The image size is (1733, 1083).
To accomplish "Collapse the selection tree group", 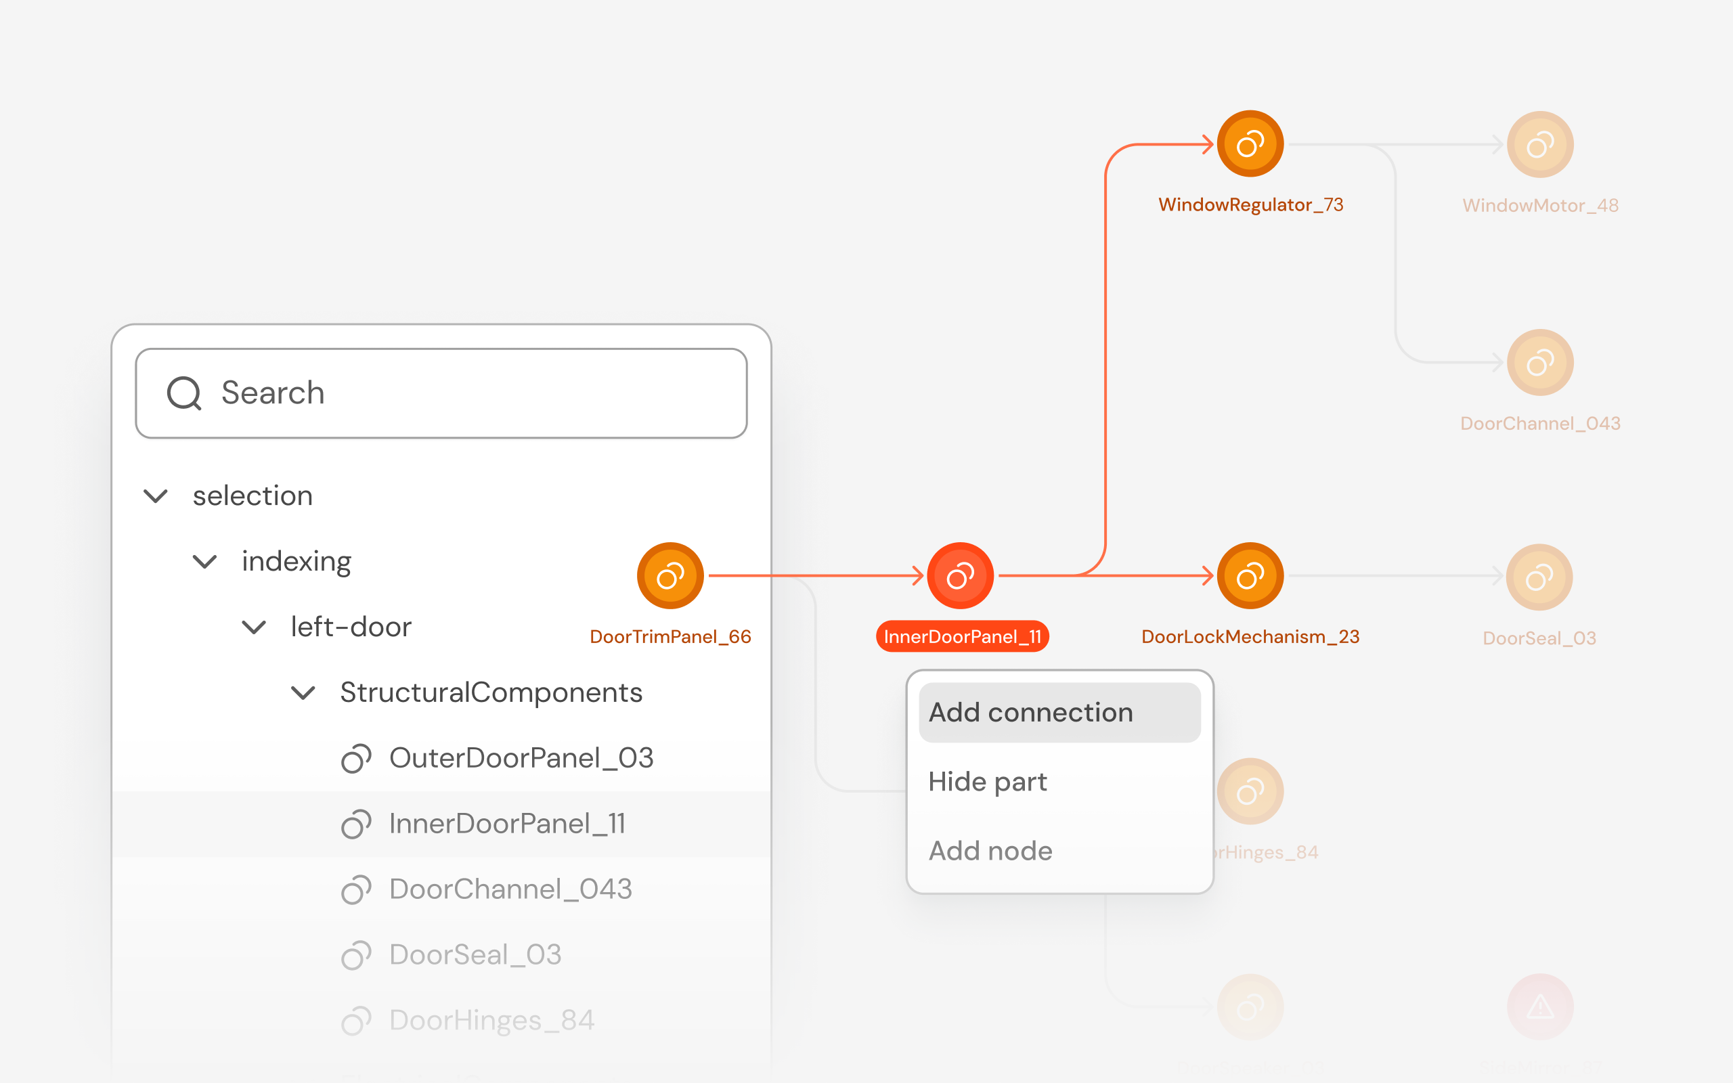I will pyautogui.click(x=156, y=495).
